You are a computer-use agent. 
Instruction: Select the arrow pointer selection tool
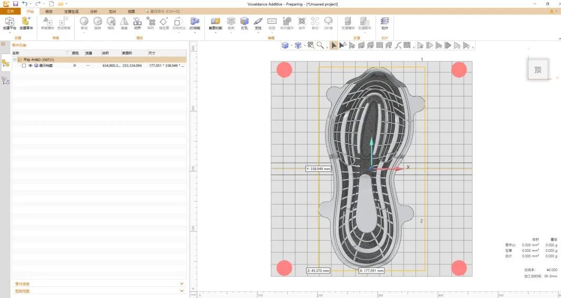333,45
